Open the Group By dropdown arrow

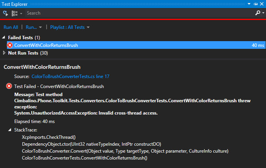pyautogui.click(x=21, y=13)
